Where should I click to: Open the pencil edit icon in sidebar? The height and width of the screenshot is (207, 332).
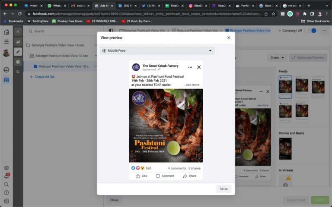pos(18,52)
